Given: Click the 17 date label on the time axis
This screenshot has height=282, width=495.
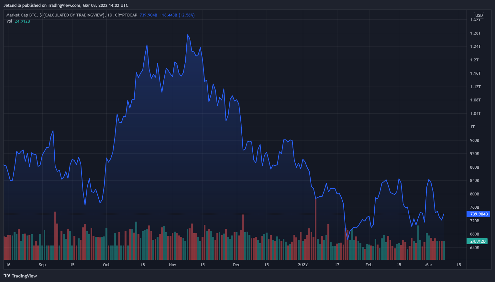Looking at the screenshot, I should pyautogui.click(x=337, y=265).
